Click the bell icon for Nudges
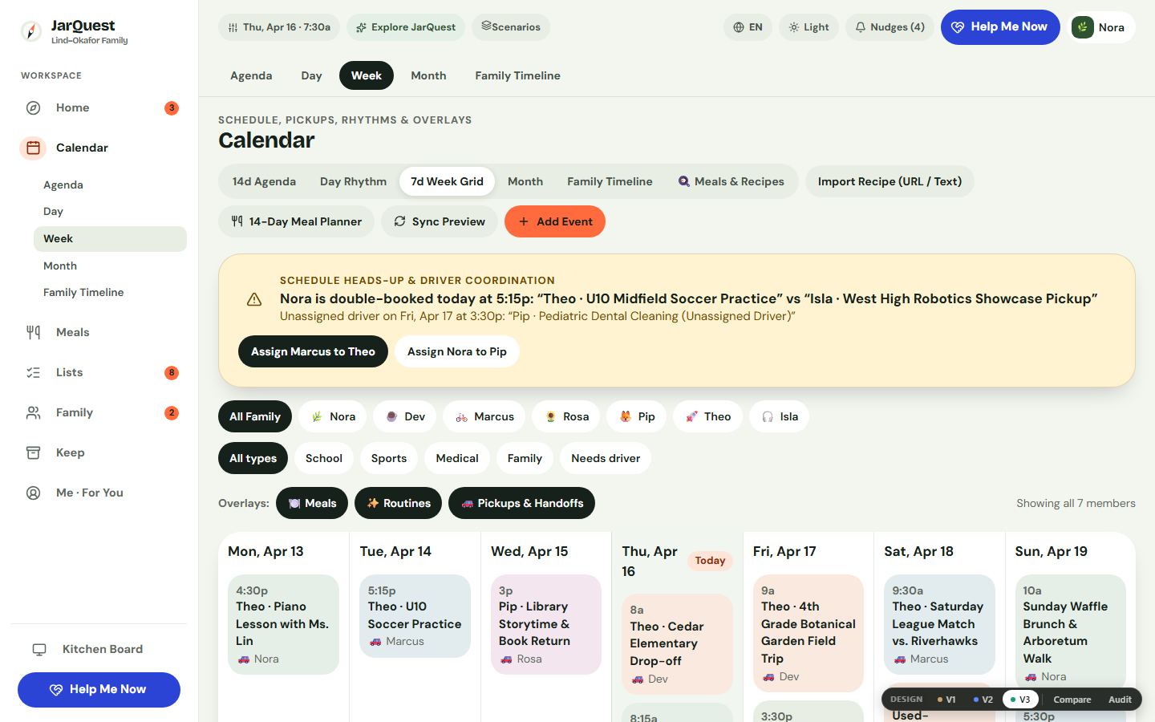Image resolution: width=1155 pixels, height=722 pixels. [861, 27]
